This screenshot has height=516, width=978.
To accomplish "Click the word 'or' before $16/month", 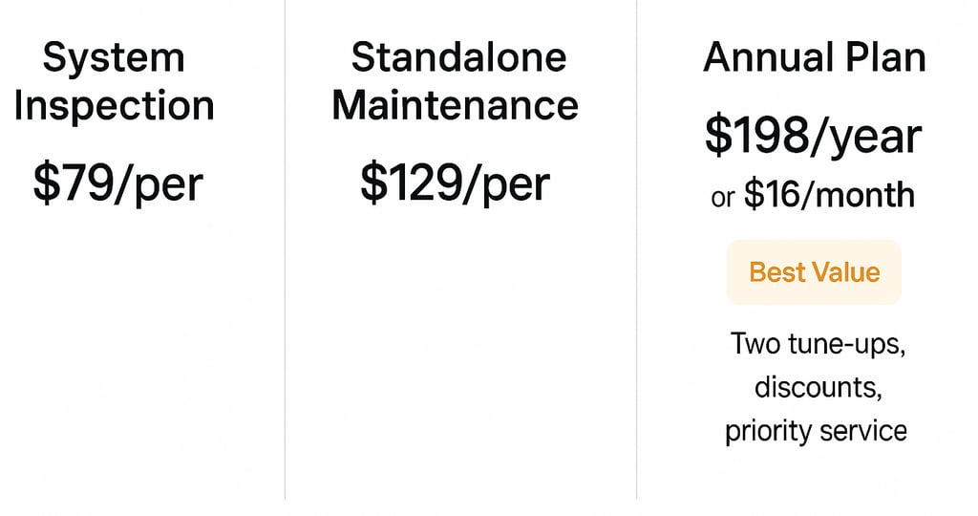I will tap(723, 198).
